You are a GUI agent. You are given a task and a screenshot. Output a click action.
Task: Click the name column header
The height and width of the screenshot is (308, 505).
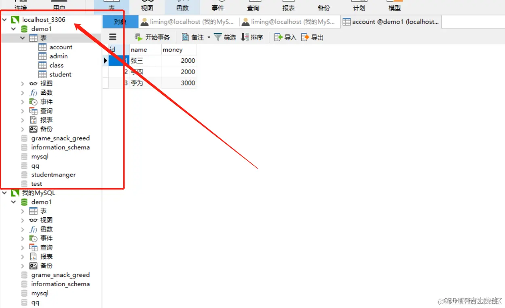(145, 50)
